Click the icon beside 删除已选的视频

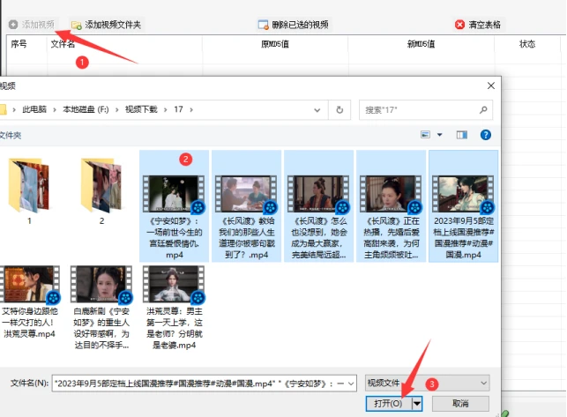pyautogui.click(x=264, y=25)
